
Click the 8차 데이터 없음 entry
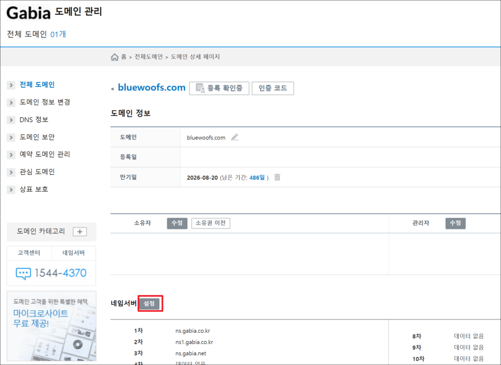tap(448, 336)
